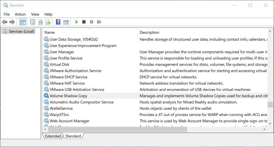
Task: Toggle Show/Hide Console Tree icon
Action: [x=23, y=22]
